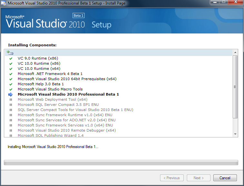Click the status text Installing Microsoft Visual Studio 2010
Viewport: 244px width, 186px height.
pyautogui.click(x=53, y=147)
